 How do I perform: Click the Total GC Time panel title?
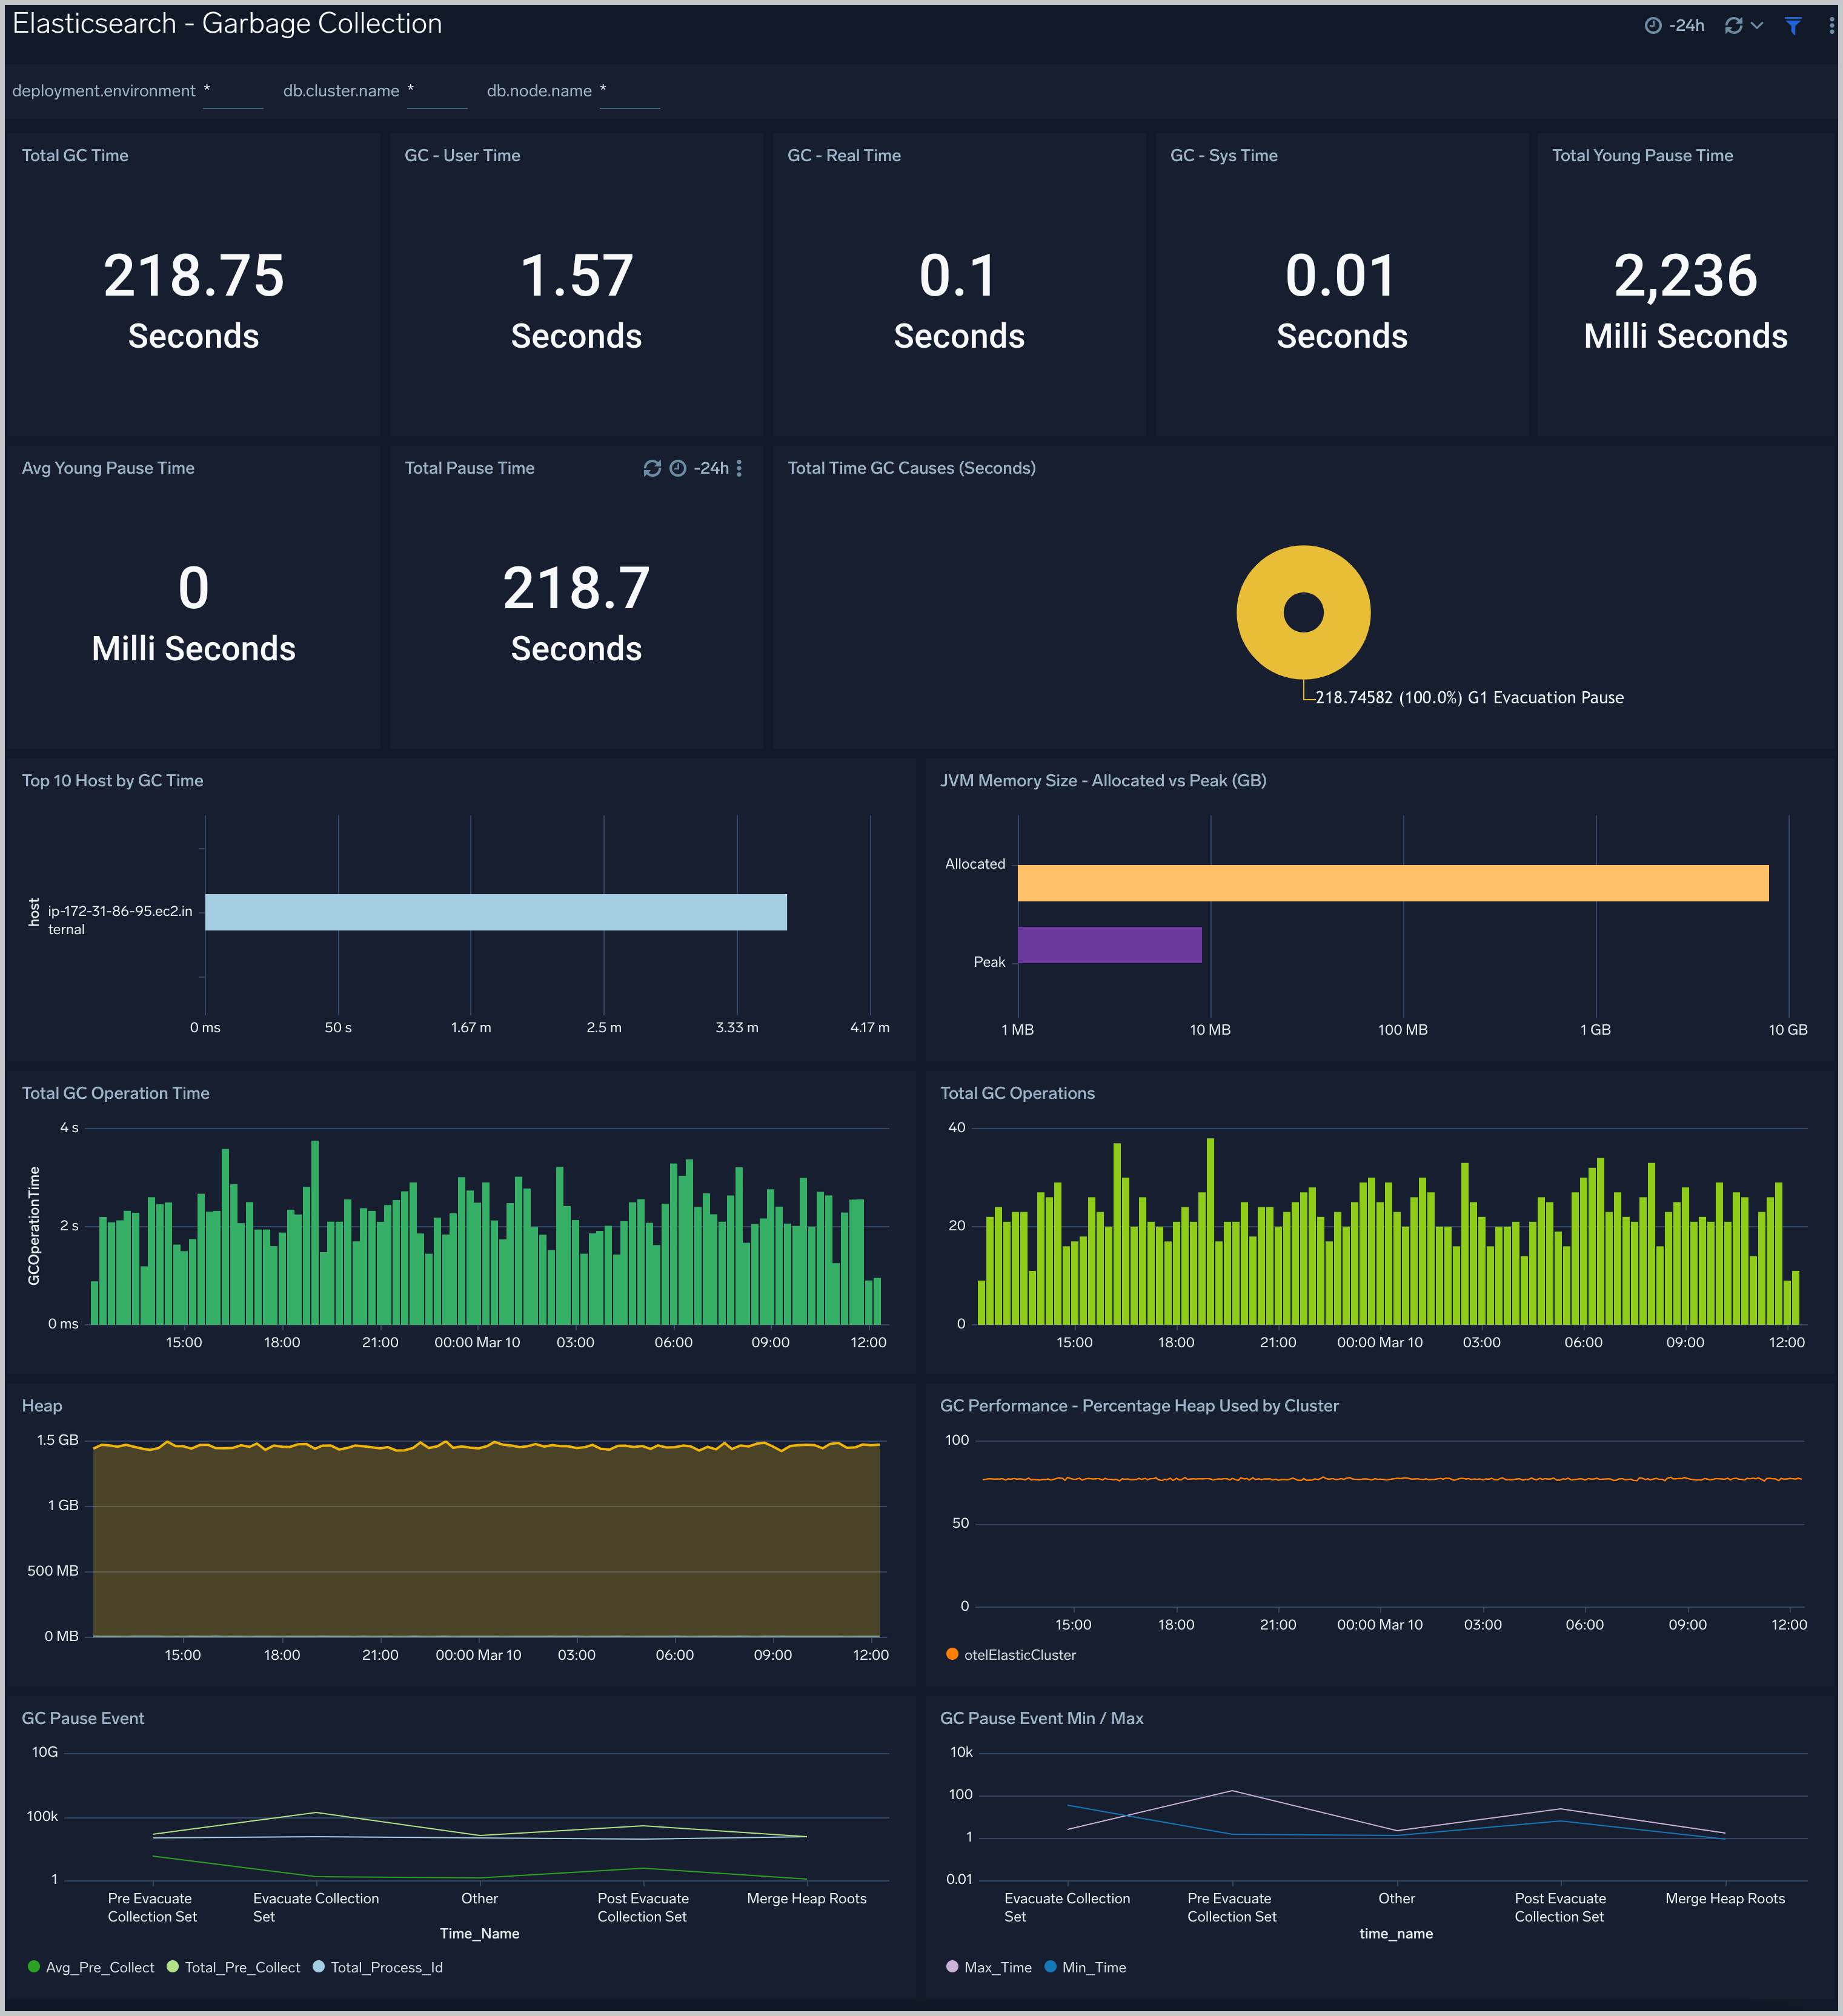(x=75, y=156)
